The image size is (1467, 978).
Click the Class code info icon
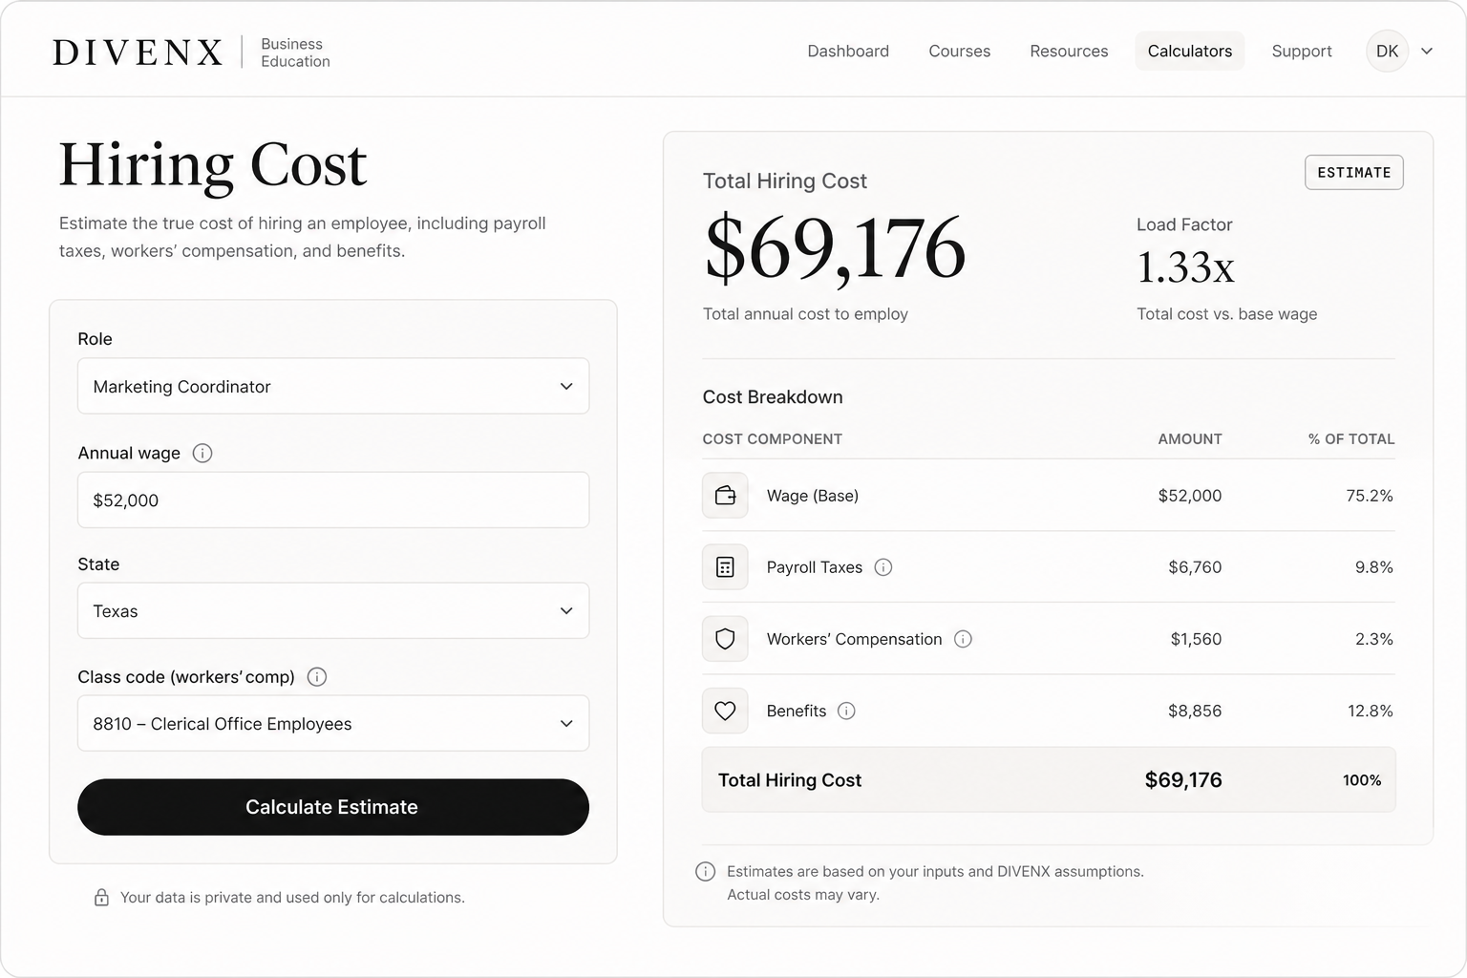coord(317,676)
